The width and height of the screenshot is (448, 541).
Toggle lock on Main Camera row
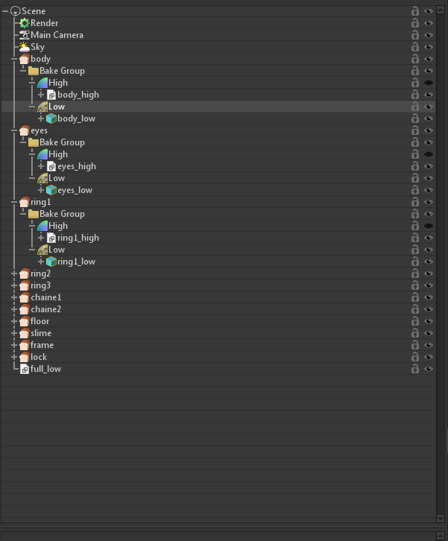tap(415, 35)
